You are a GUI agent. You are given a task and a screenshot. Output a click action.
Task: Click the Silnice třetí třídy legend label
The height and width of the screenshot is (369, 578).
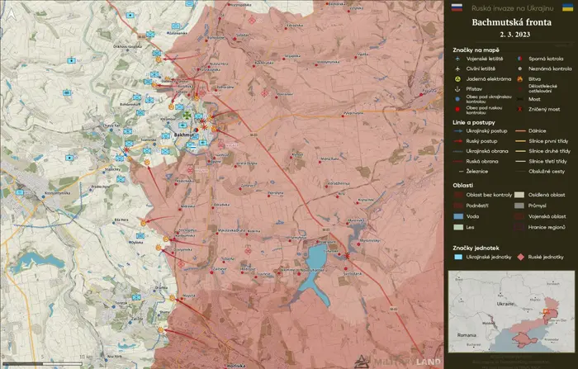pos(547,162)
